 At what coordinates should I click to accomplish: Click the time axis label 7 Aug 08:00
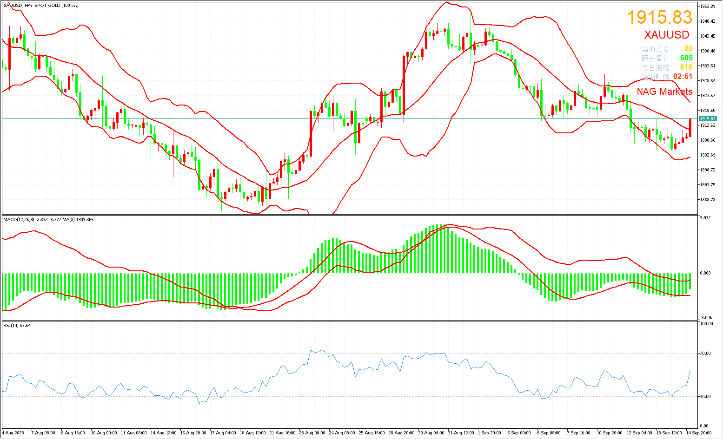(x=43, y=433)
